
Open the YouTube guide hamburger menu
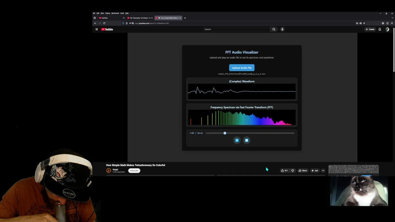(97, 29)
